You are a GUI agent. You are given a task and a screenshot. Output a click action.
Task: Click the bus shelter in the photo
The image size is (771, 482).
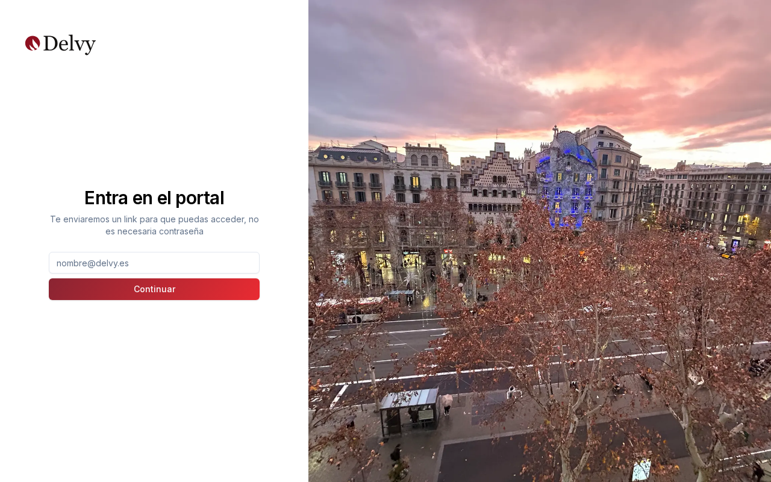[x=410, y=412]
